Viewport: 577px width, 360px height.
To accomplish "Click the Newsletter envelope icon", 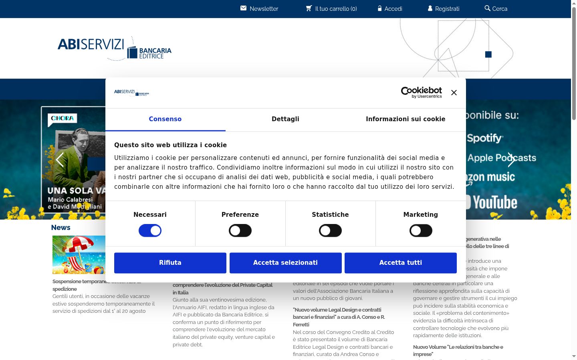I will [x=243, y=8].
